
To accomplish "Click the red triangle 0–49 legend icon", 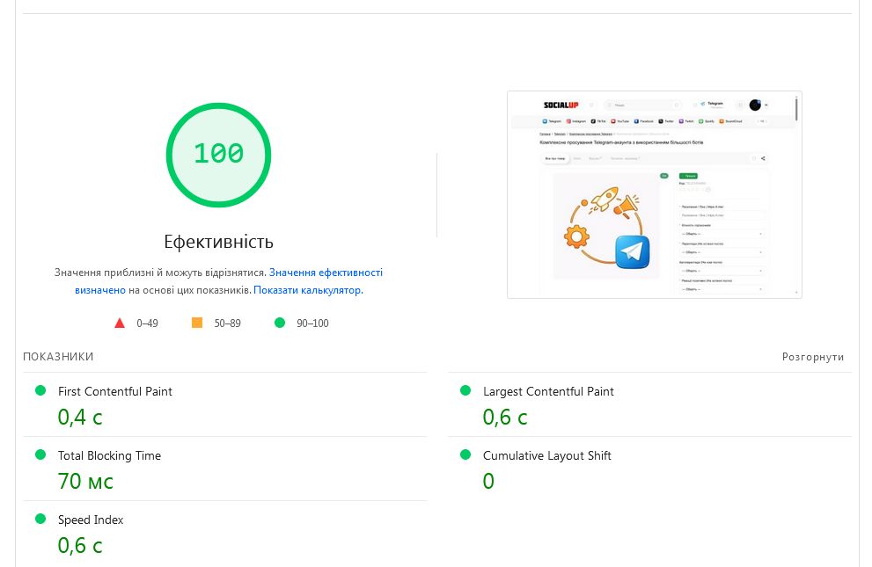I will (x=120, y=323).
